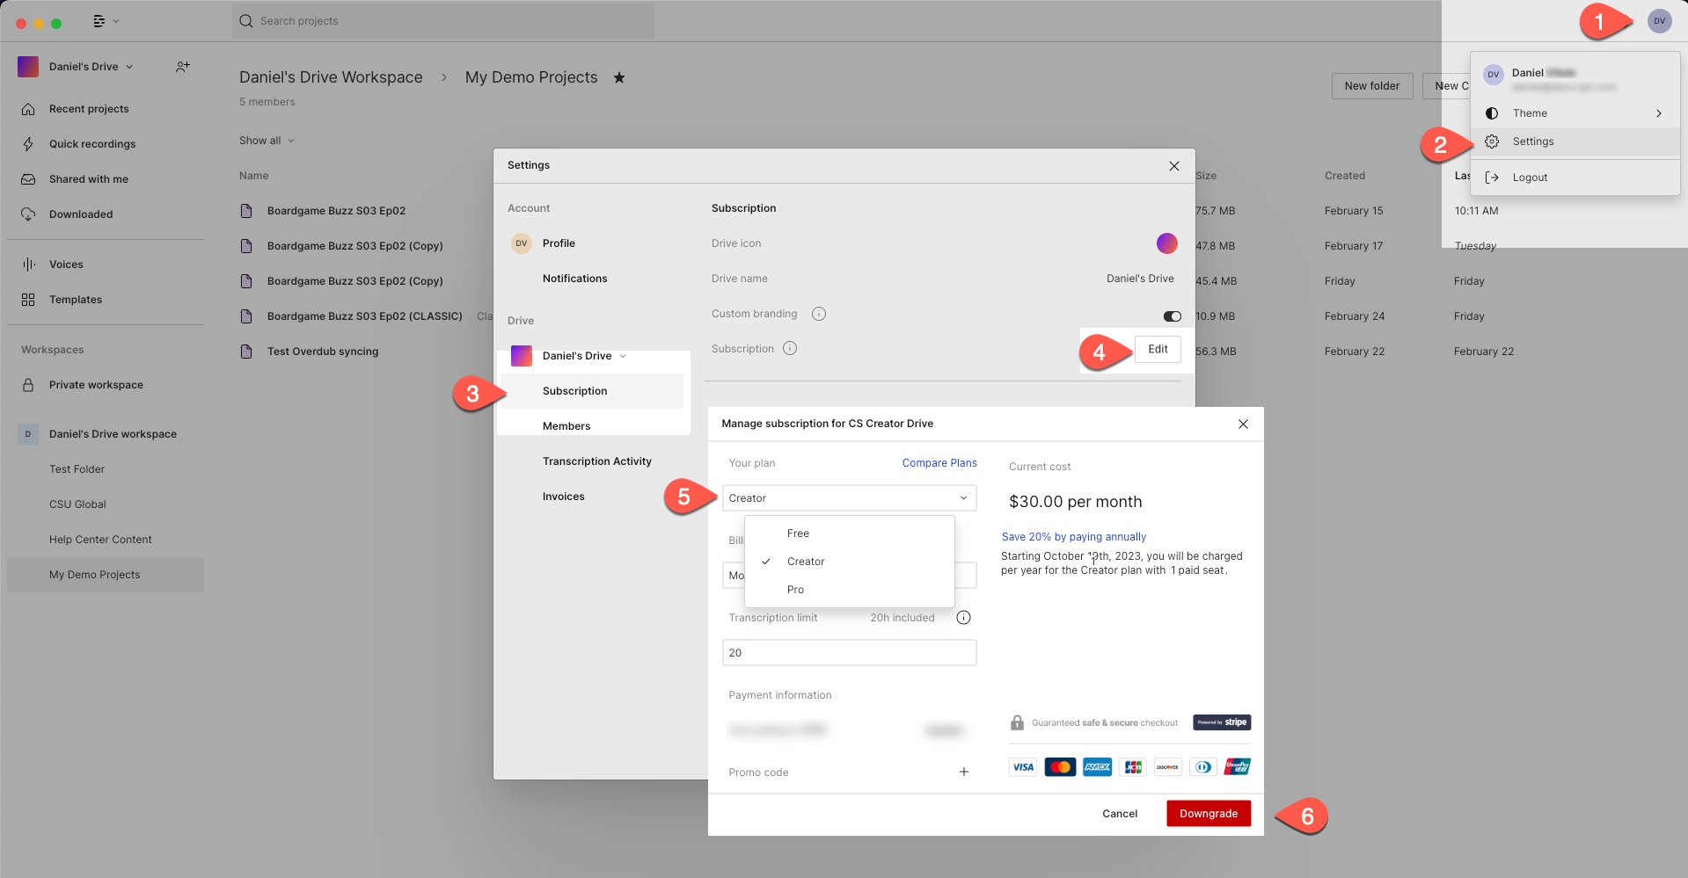The image size is (1688, 878).
Task: Click the Voices waveform icon
Action: pyautogui.click(x=28, y=265)
